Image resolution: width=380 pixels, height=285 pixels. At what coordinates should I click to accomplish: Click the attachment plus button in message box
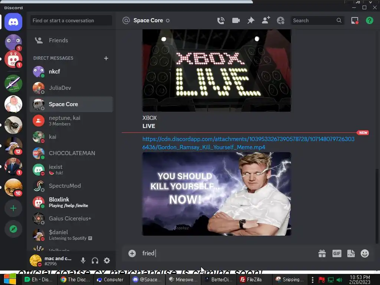tap(132, 253)
